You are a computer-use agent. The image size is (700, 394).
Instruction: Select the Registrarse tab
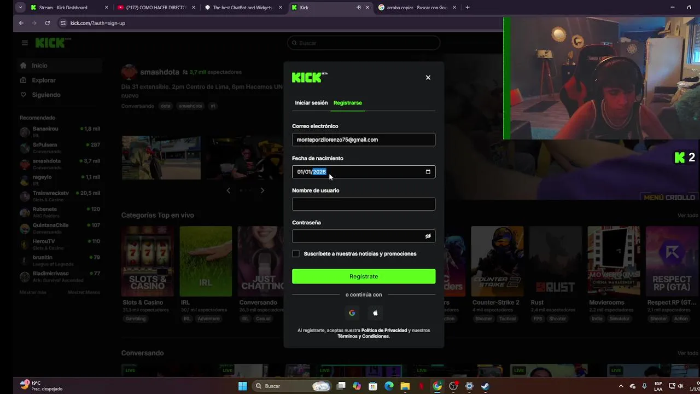(348, 103)
